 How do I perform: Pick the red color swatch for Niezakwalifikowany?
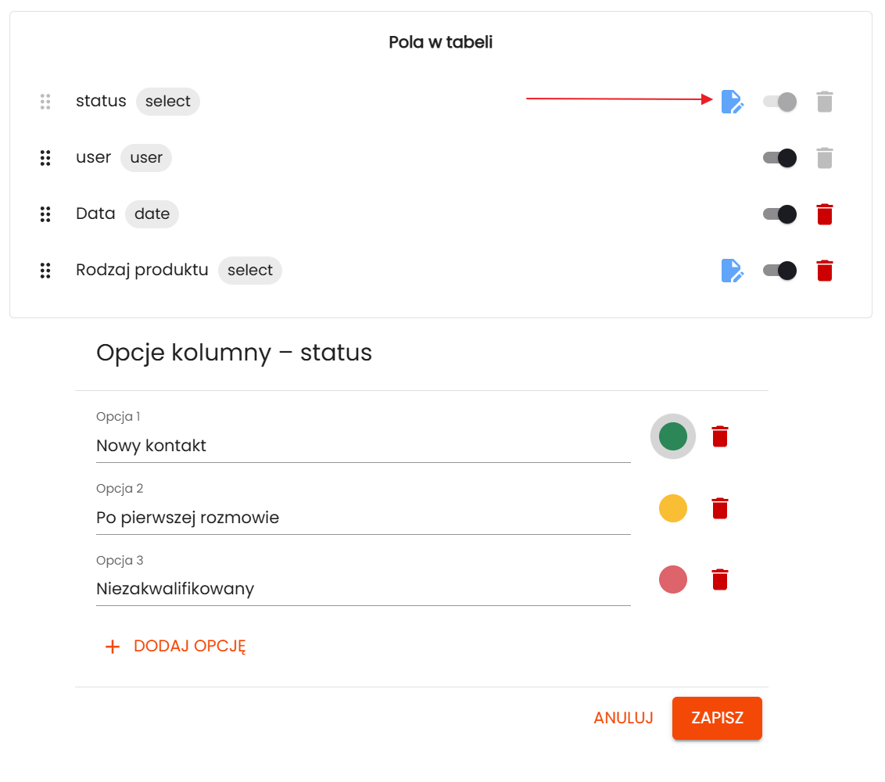(x=673, y=579)
